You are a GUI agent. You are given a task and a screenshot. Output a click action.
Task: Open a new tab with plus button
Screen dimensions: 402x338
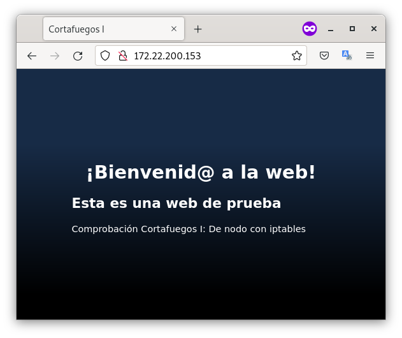(x=197, y=29)
